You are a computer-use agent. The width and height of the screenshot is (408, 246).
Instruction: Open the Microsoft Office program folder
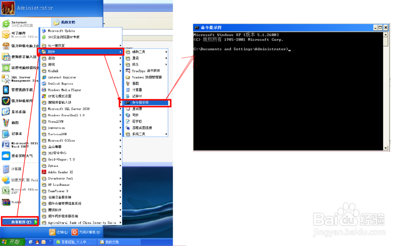coord(82,141)
